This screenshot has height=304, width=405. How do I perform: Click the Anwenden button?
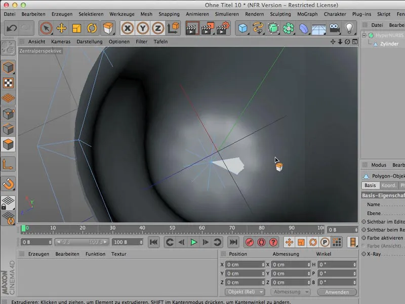point(337,292)
